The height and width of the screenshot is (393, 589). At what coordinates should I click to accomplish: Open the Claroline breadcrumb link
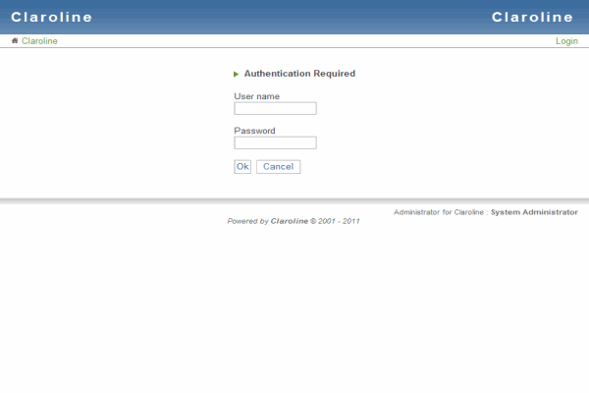[x=39, y=41]
